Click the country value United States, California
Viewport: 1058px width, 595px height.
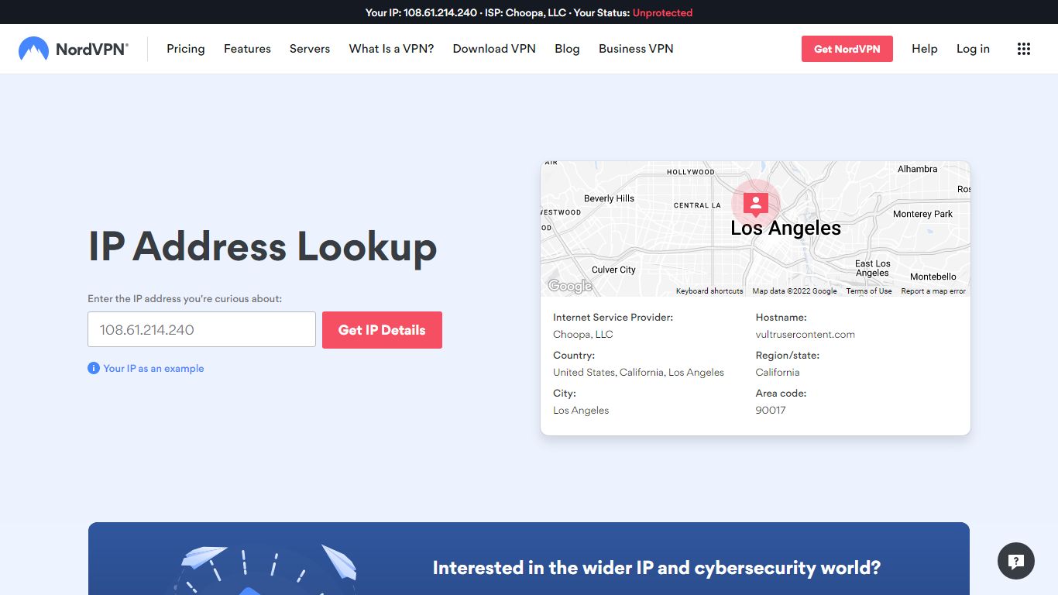(638, 373)
